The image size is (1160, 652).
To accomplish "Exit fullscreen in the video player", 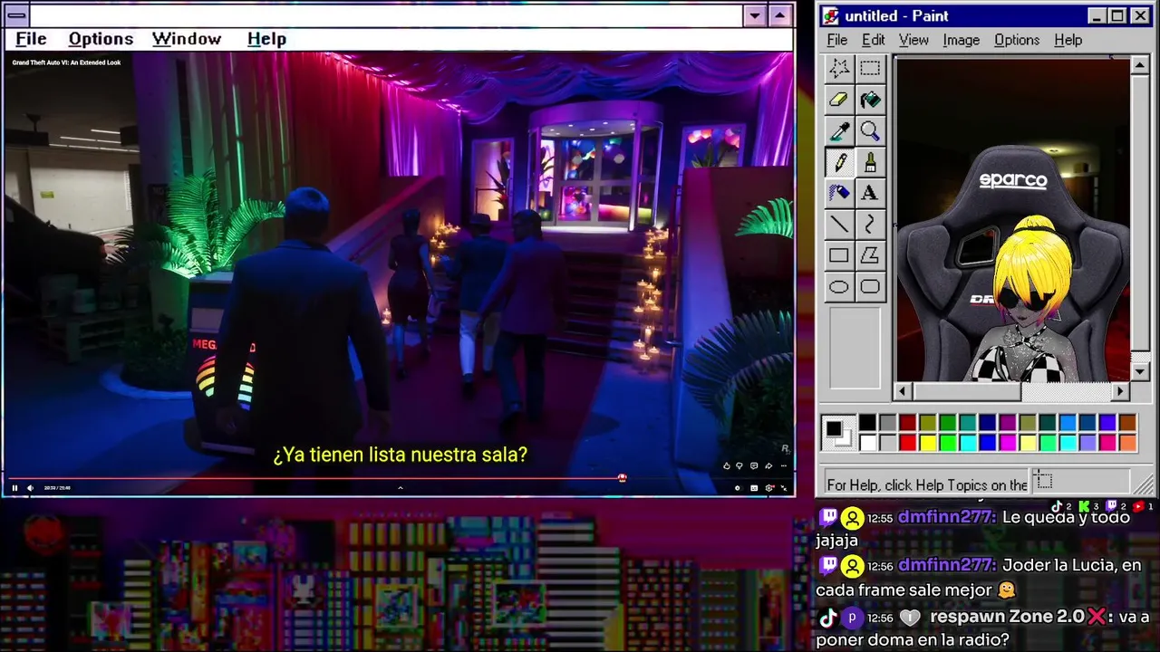I will (x=784, y=488).
